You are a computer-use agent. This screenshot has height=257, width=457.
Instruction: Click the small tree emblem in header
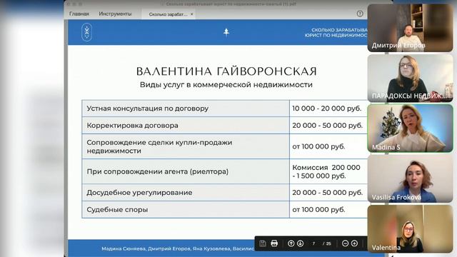pos(226,32)
